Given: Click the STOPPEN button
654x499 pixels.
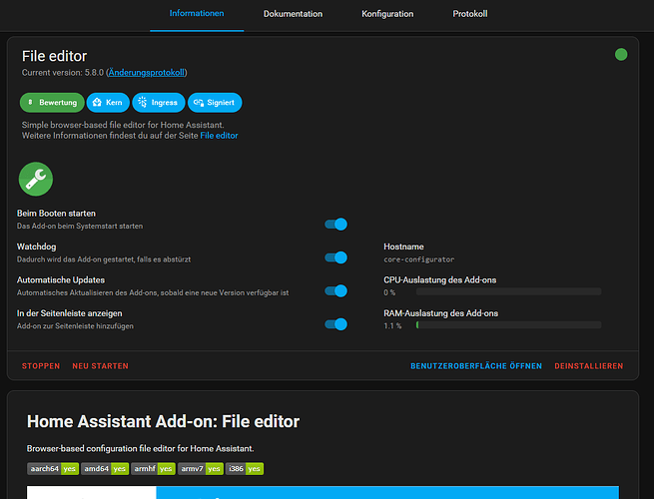Looking at the screenshot, I should click(x=41, y=366).
